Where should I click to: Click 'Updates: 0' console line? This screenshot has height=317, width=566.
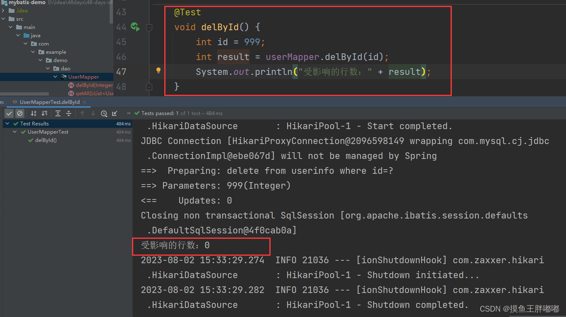coord(186,201)
